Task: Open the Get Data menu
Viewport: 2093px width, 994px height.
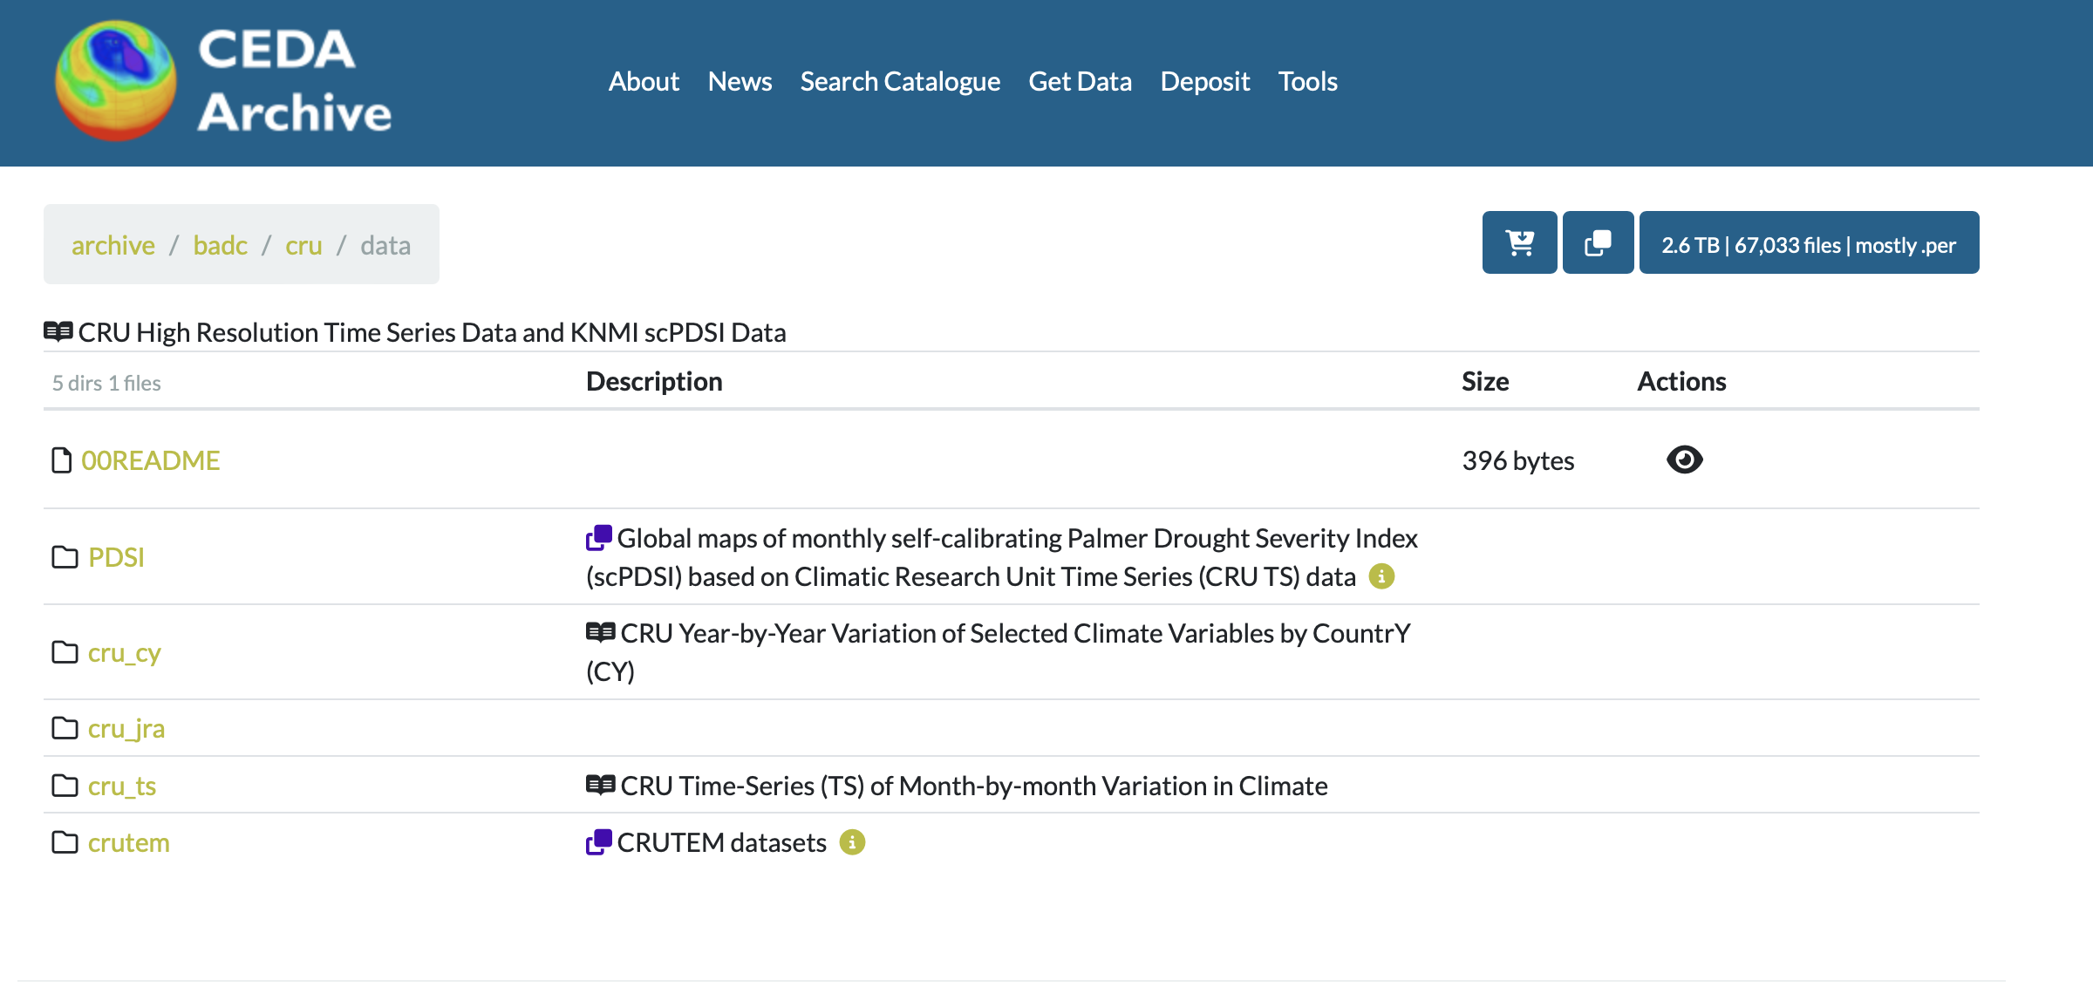Action: [x=1080, y=81]
